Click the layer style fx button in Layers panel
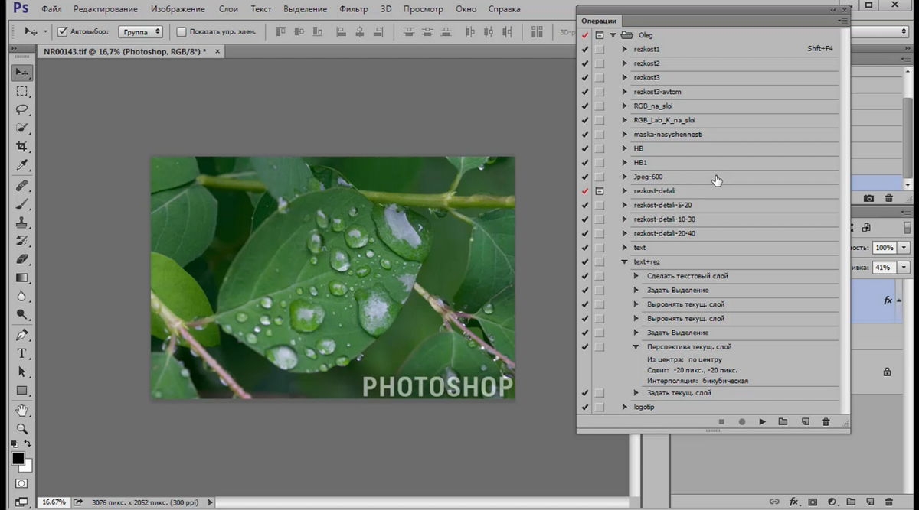The height and width of the screenshot is (510, 919). (x=793, y=502)
